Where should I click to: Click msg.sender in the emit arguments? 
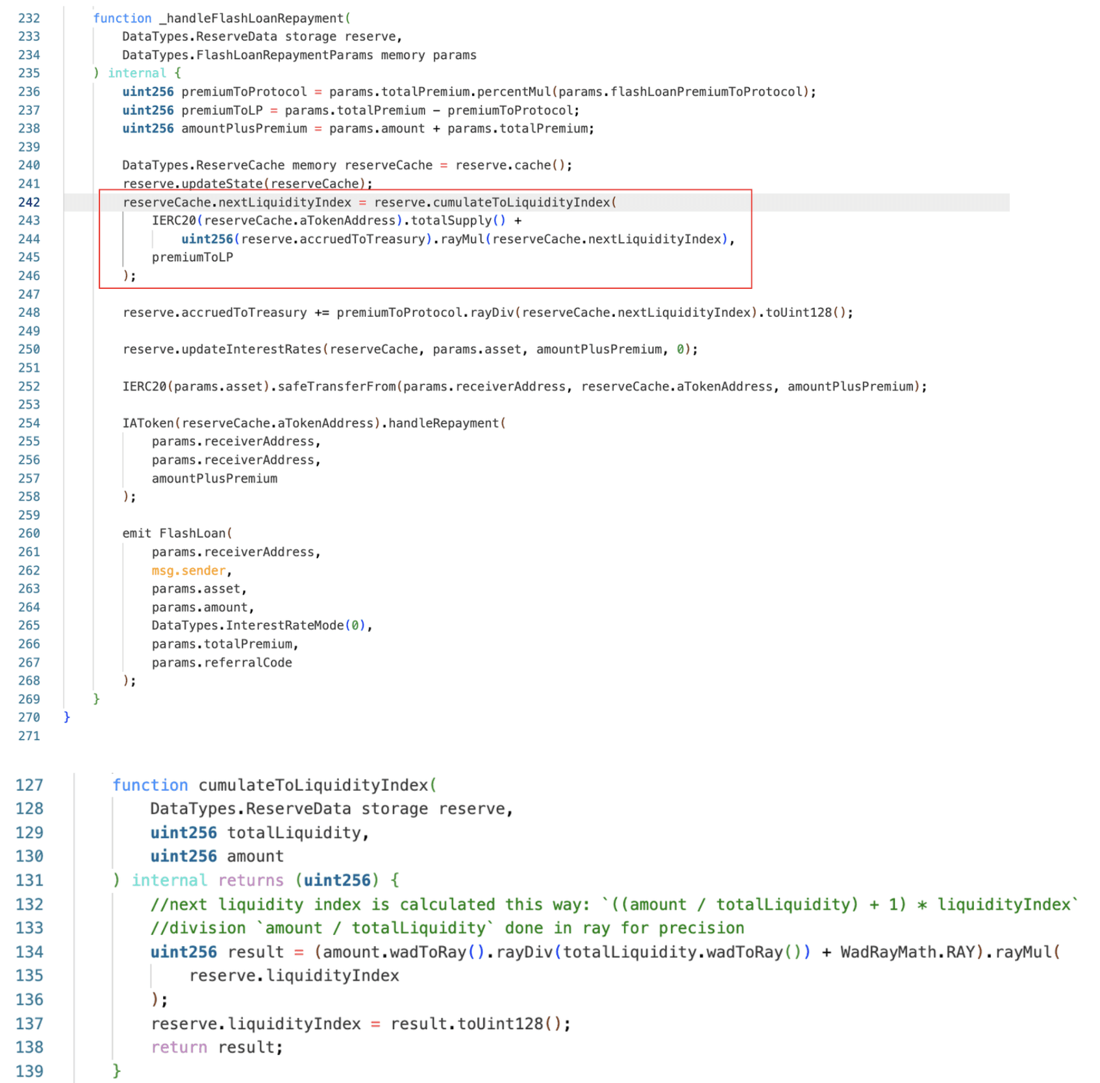coord(188,571)
